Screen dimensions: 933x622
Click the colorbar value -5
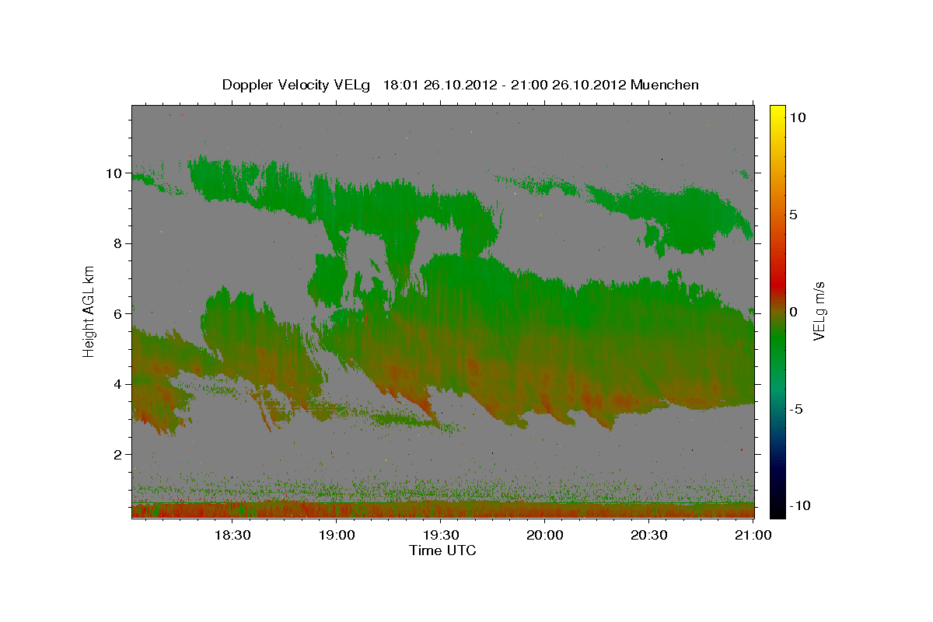[796, 409]
